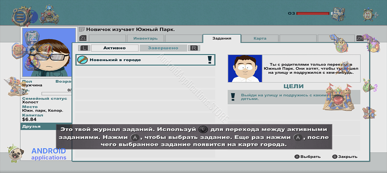Click the exclamation mark on the quest row

(x=210, y=60)
